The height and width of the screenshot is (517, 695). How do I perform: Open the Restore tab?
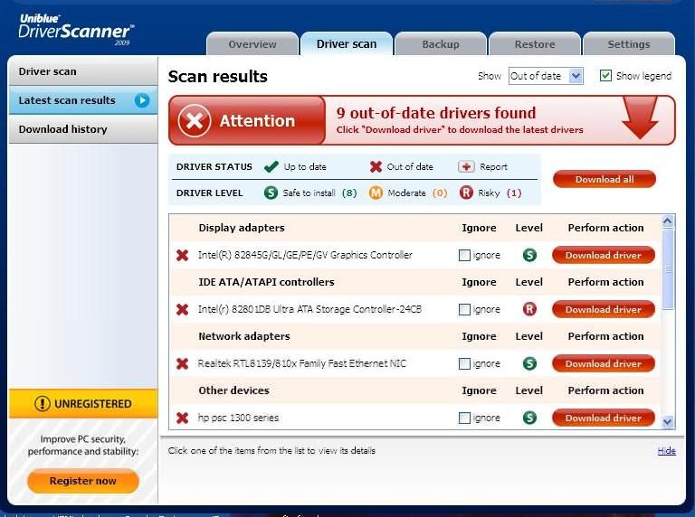pos(535,44)
